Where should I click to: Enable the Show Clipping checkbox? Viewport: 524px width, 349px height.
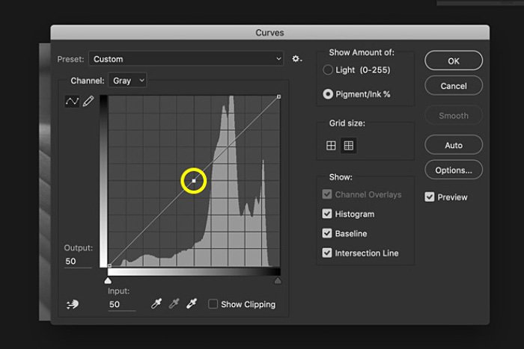pyautogui.click(x=213, y=304)
